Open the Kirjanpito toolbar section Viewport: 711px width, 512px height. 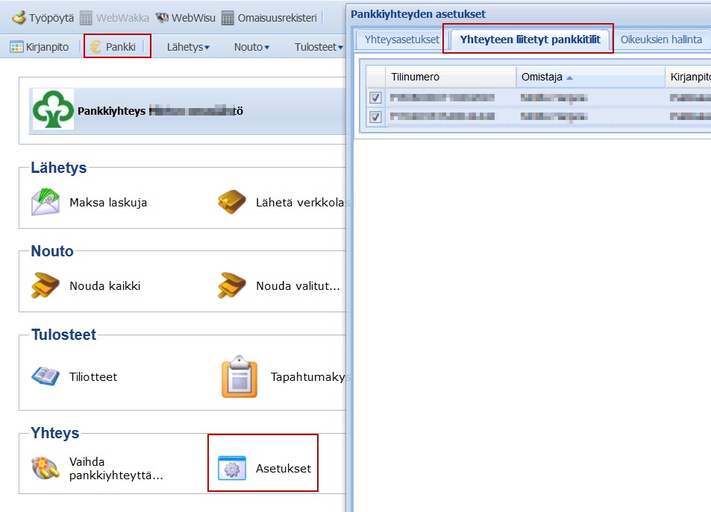tap(40, 47)
